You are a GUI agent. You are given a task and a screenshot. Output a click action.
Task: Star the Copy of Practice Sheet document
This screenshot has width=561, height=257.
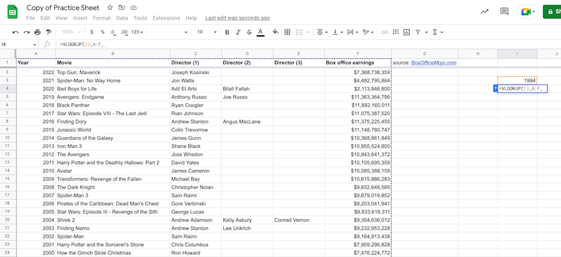(110, 7)
